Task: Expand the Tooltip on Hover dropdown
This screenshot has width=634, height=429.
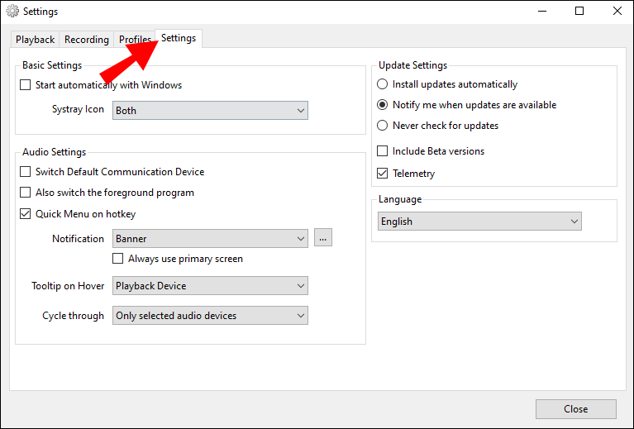Action: coord(210,286)
